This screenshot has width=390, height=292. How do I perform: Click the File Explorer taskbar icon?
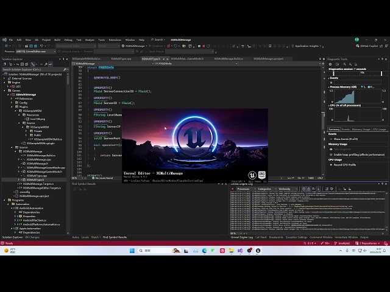pos(232,251)
